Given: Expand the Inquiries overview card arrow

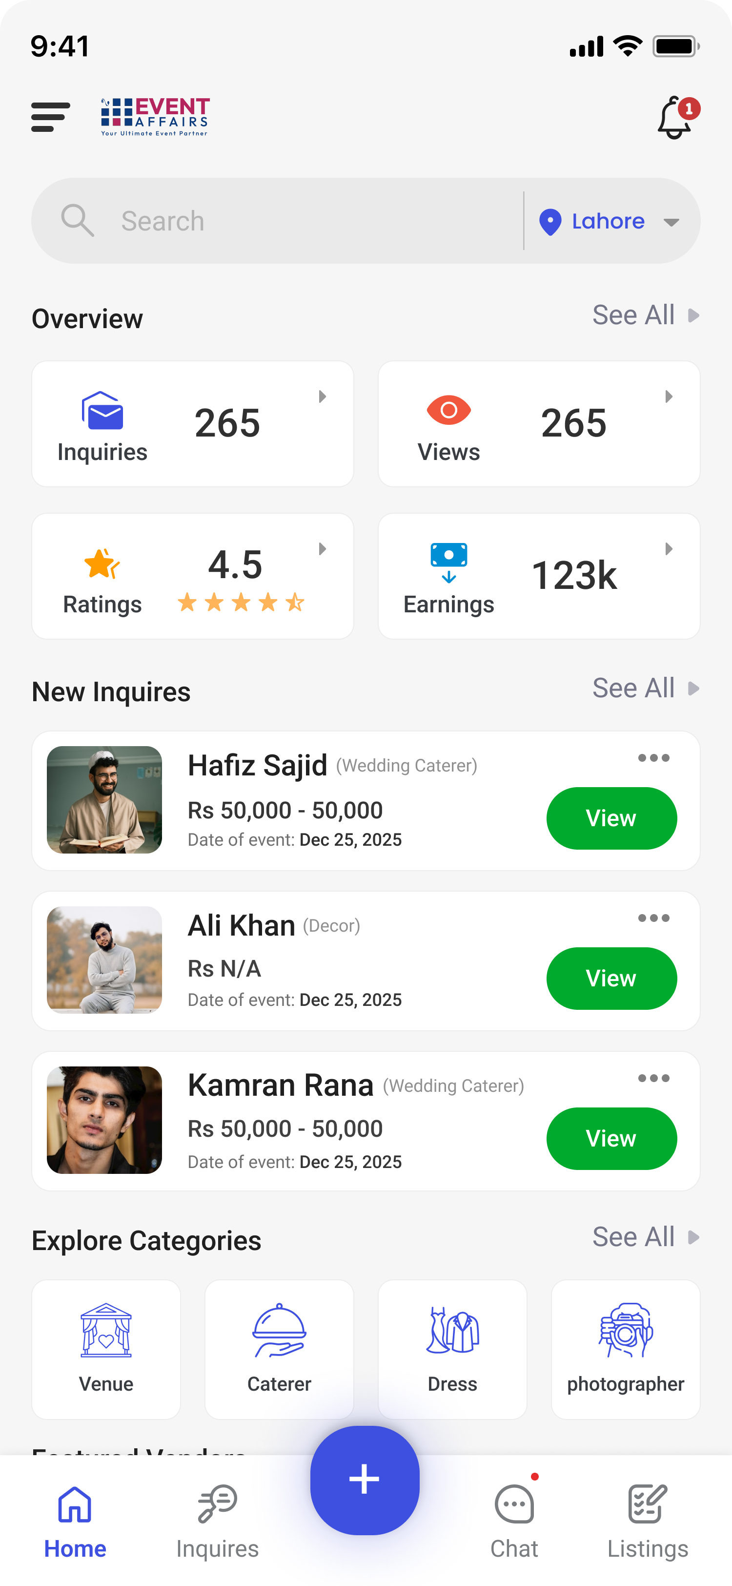Looking at the screenshot, I should (323, 396).
